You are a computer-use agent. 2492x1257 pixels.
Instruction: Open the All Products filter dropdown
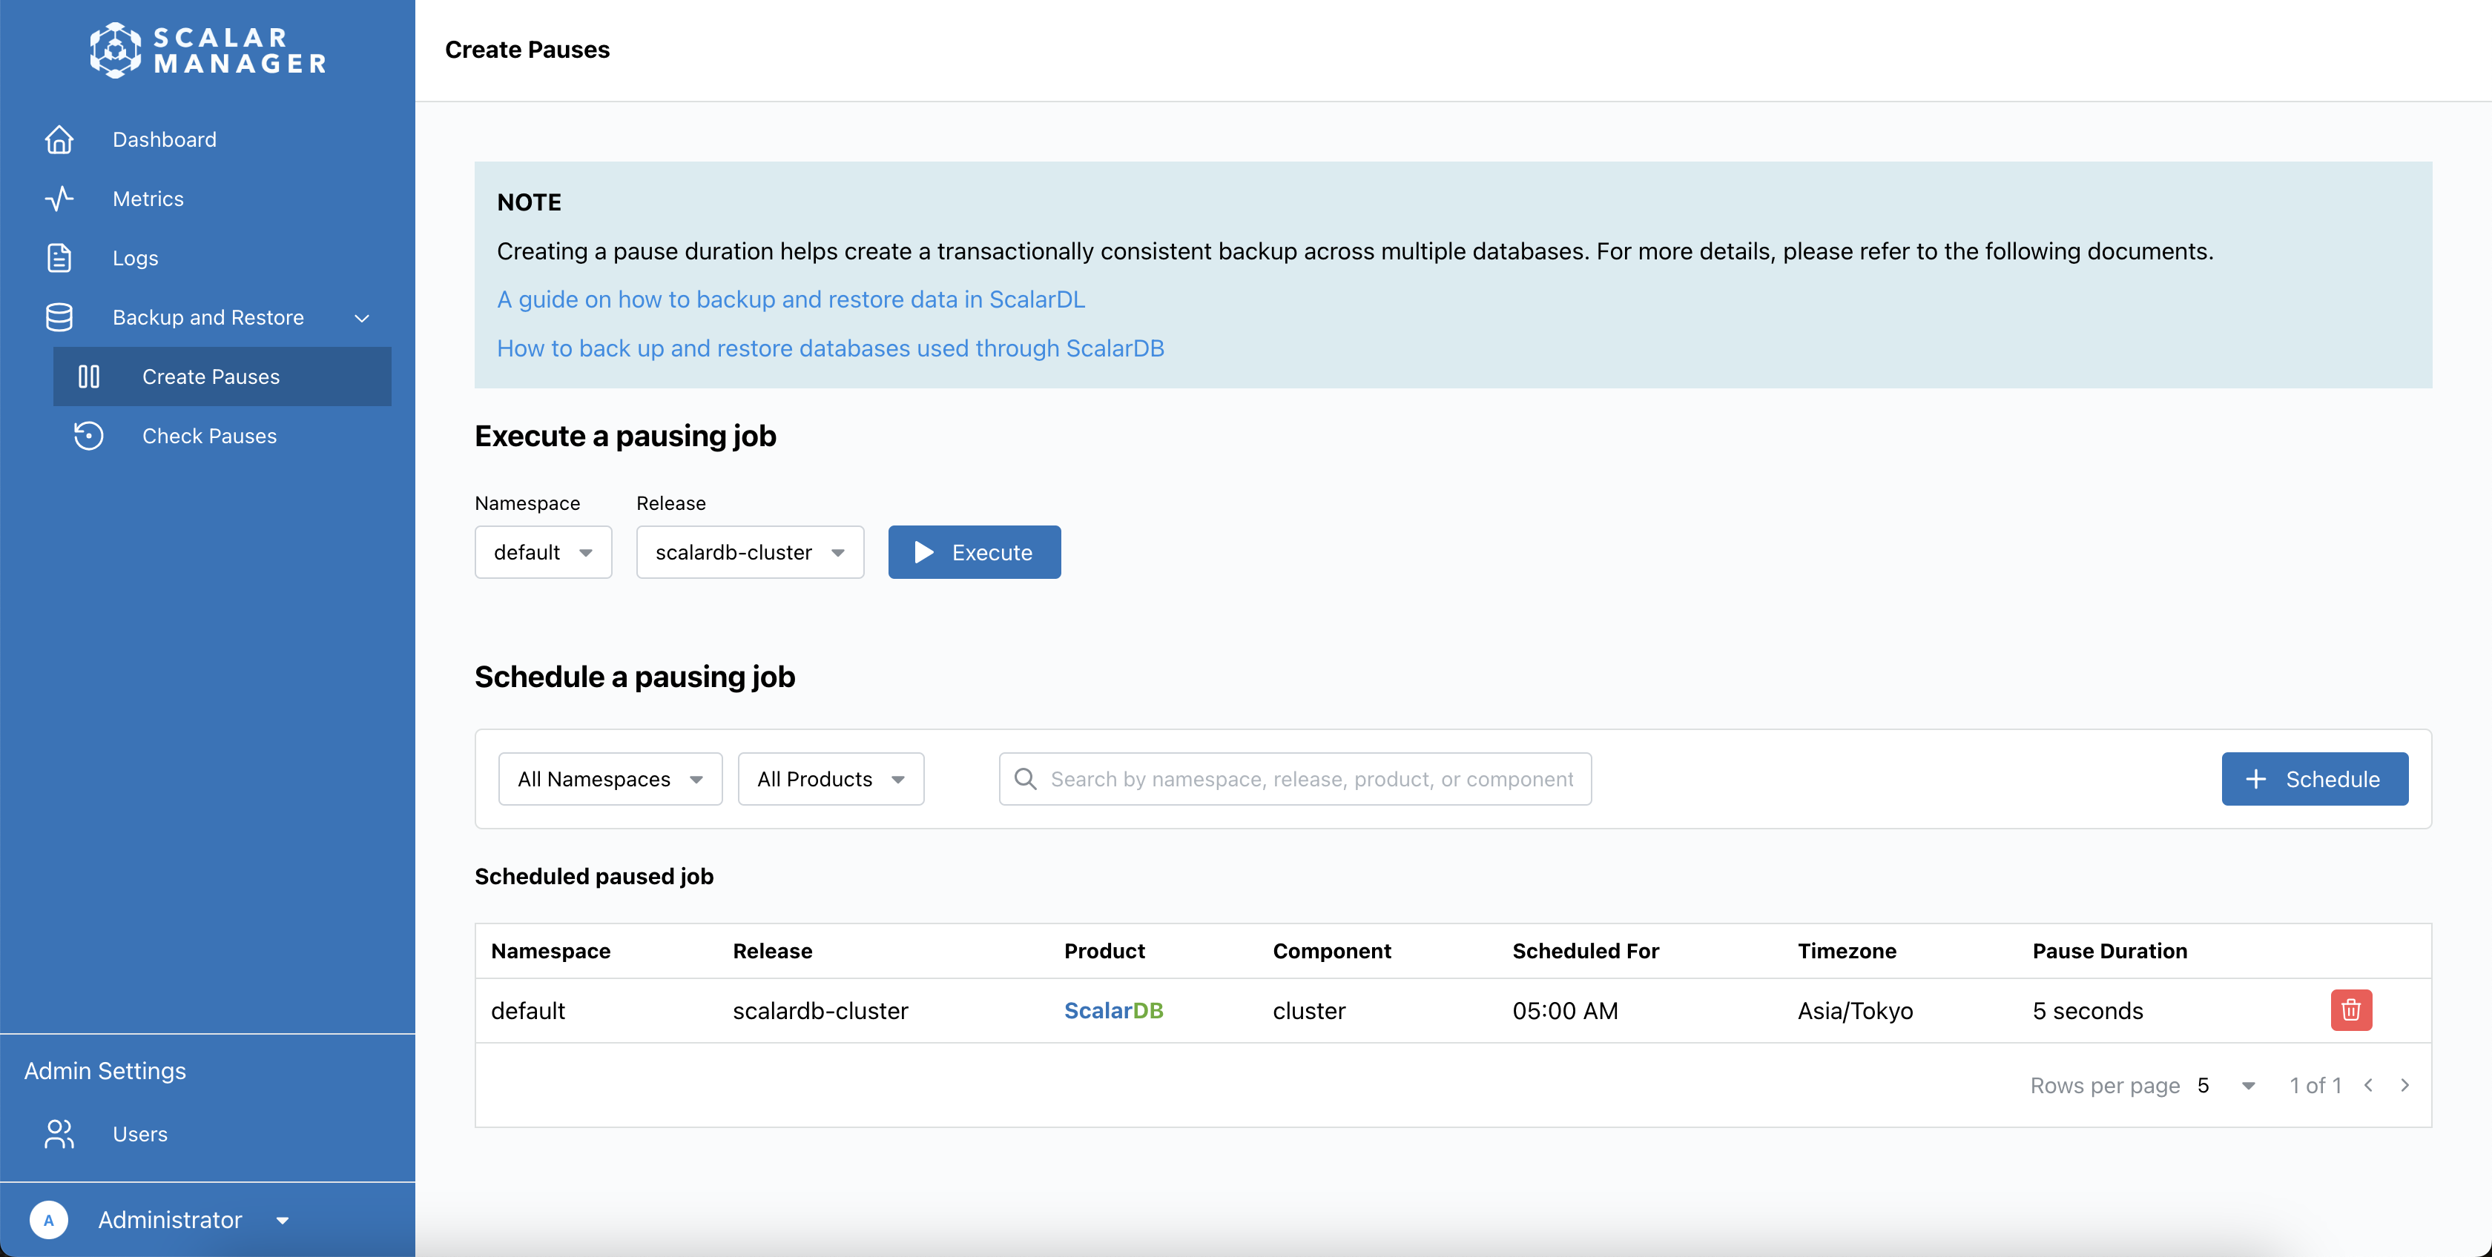[x=830, y=780]
